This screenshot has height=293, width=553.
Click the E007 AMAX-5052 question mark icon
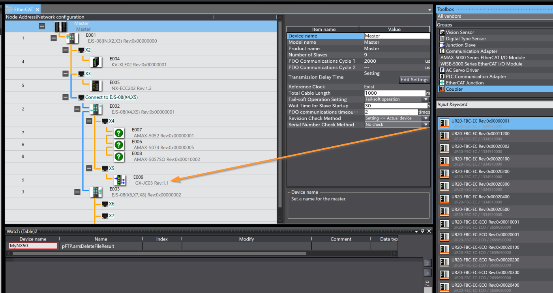[119, 133]
